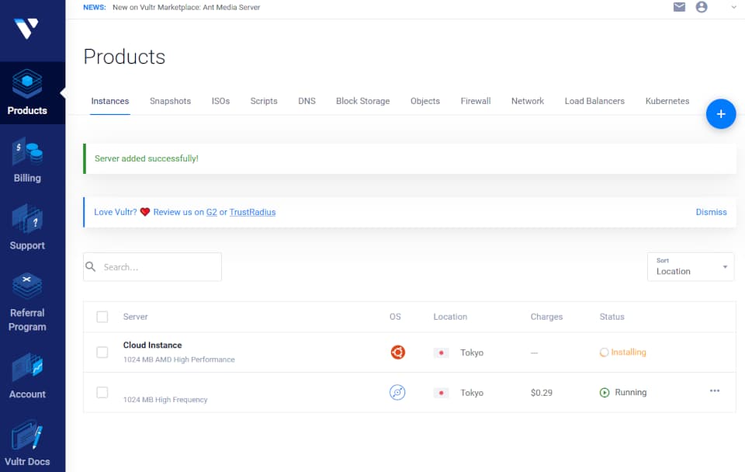Image resolution: width=745 pixels, height=472 pixels.
Task: Switch to the Objects tab
Action: point(425,101)
